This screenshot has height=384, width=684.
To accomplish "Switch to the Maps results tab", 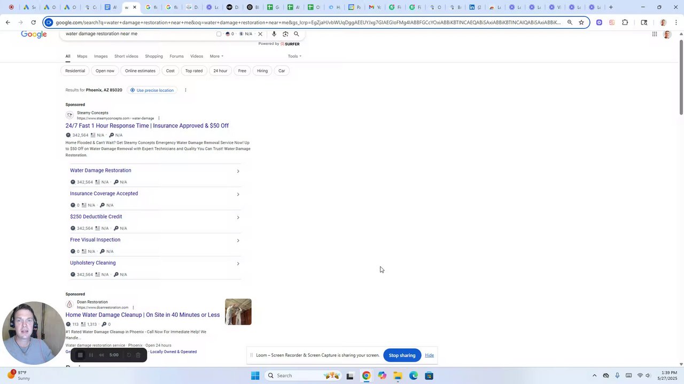I will 82,56.
